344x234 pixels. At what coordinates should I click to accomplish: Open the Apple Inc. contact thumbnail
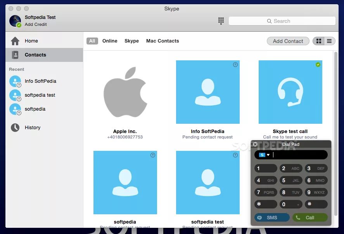[x=125, y=92]
